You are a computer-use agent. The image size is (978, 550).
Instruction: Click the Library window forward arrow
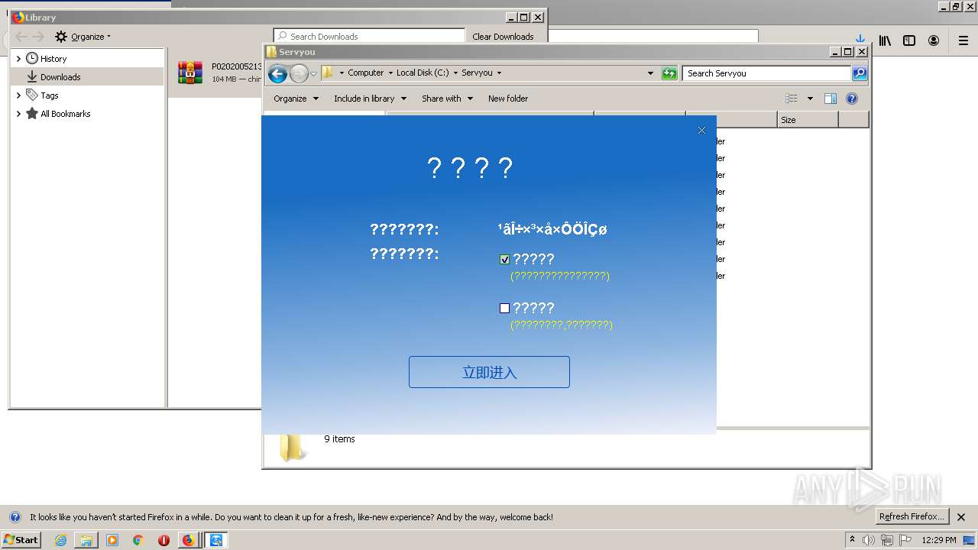[38, 37]
